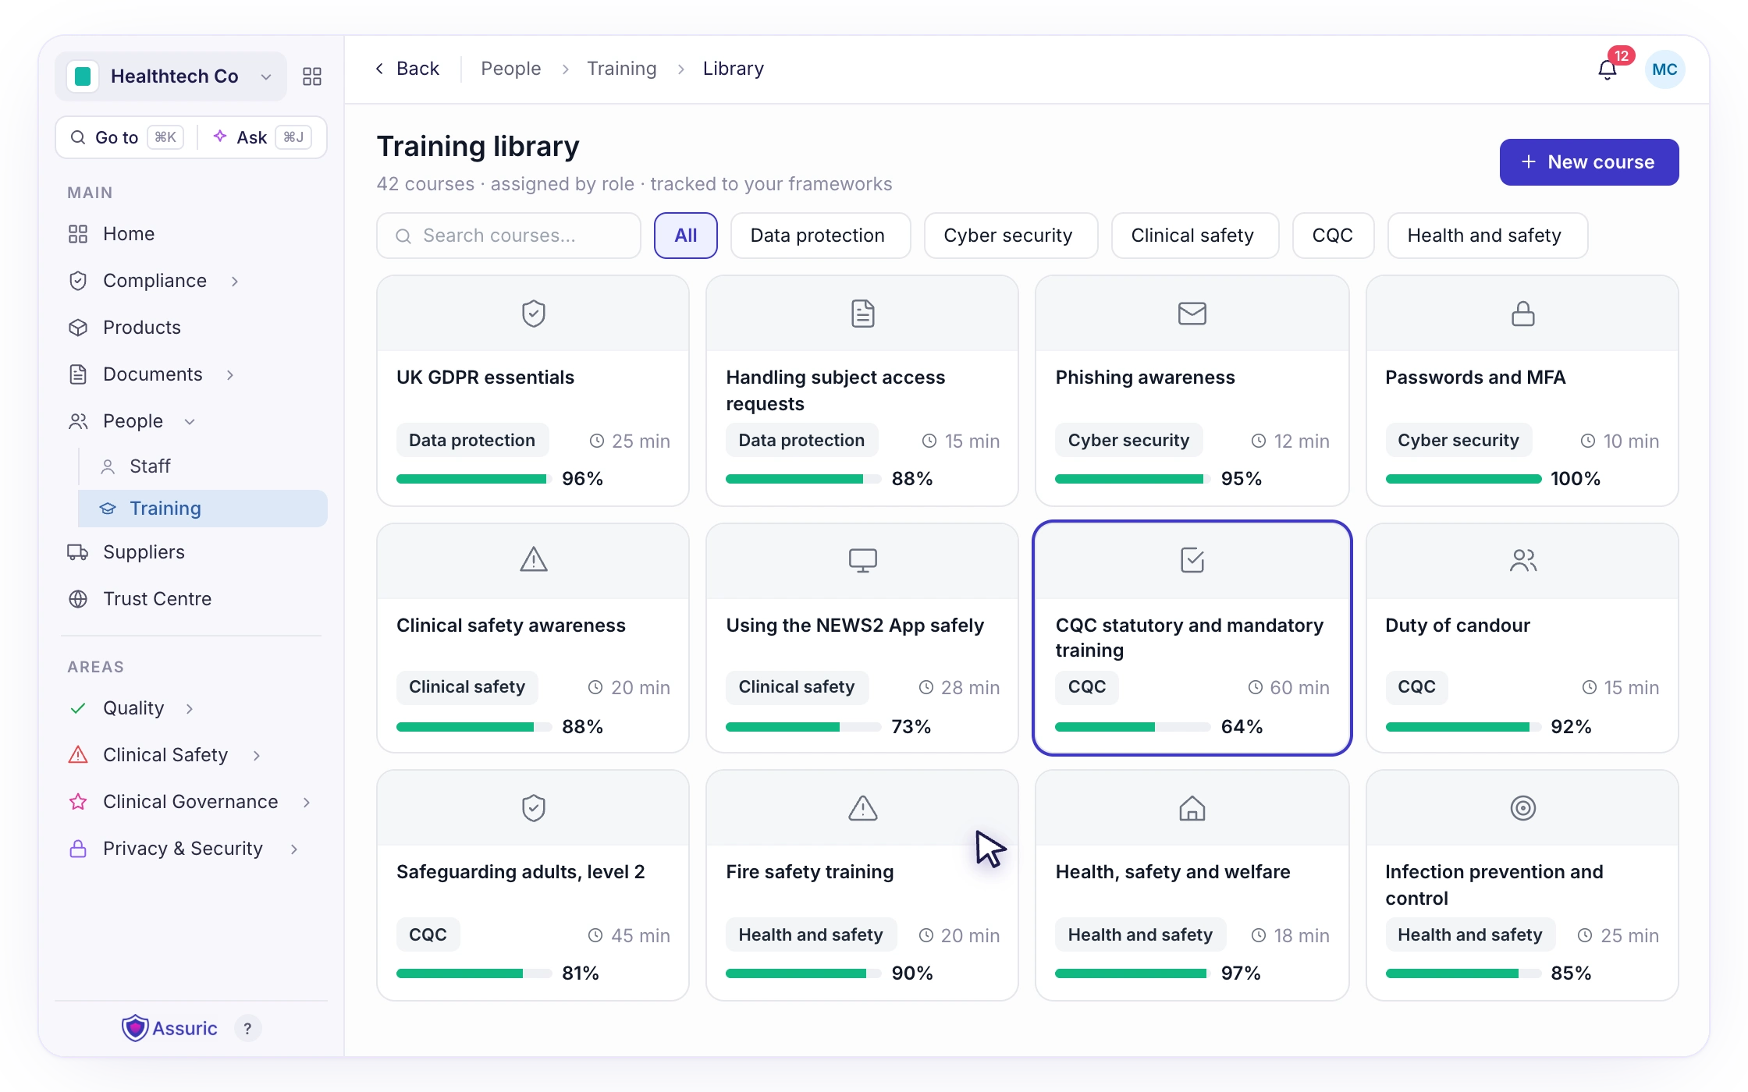Click the Assuric logo
This screenshot has height=1092, width=1748.
tap(169, 1028)
